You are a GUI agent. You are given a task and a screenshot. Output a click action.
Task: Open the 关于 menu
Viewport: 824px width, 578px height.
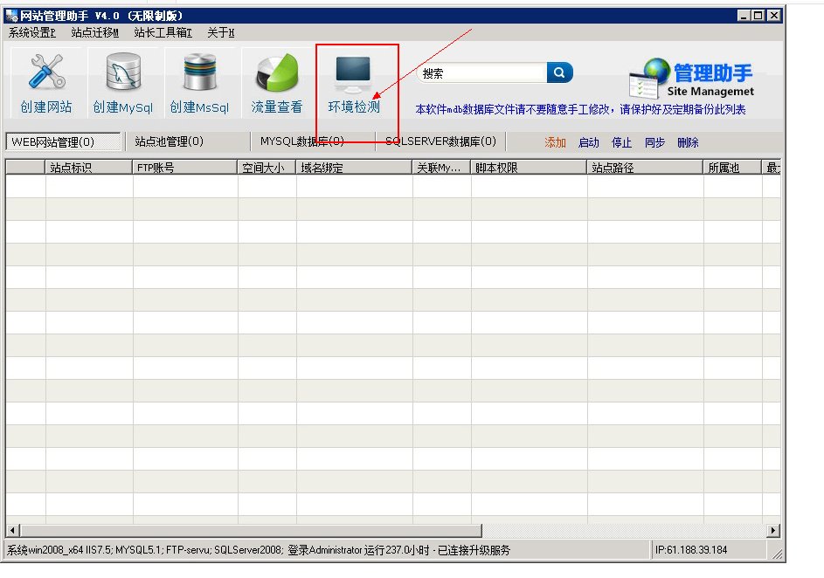[220, 32]
